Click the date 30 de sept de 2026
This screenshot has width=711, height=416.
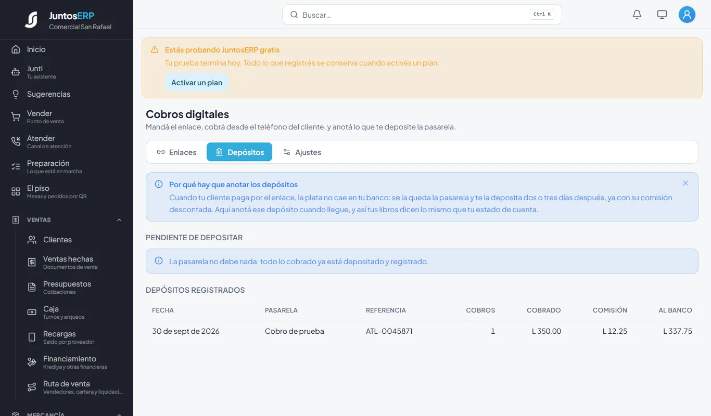[186, 331]
